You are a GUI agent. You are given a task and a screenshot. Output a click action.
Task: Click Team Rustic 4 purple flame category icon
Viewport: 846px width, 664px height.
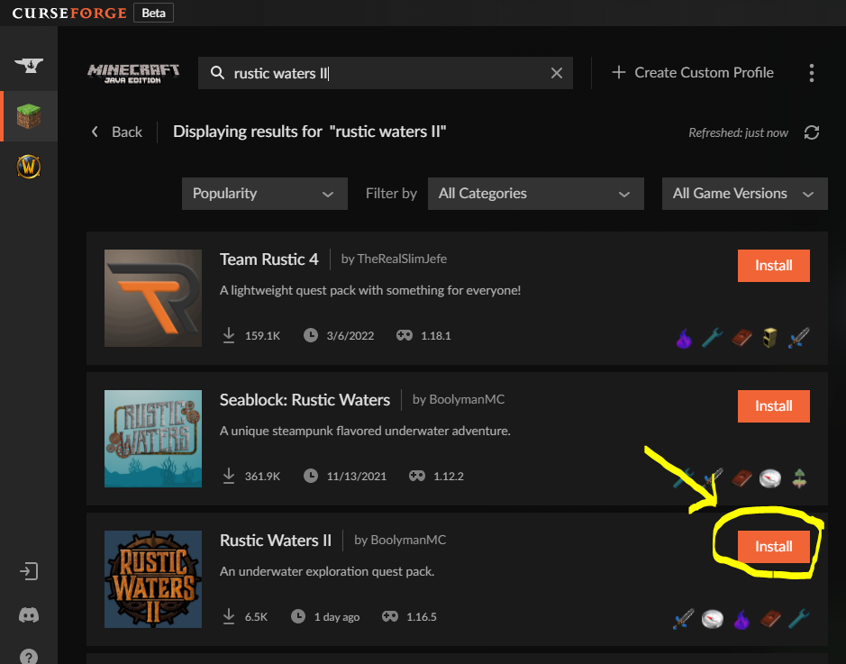coord(684,338)
